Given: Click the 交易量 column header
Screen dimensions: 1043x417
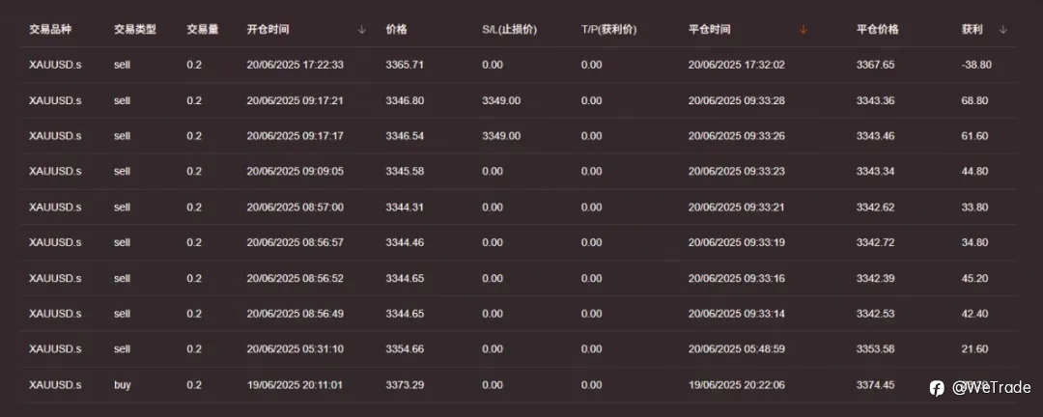Looking at the screenshot, I should pos(203,29).
